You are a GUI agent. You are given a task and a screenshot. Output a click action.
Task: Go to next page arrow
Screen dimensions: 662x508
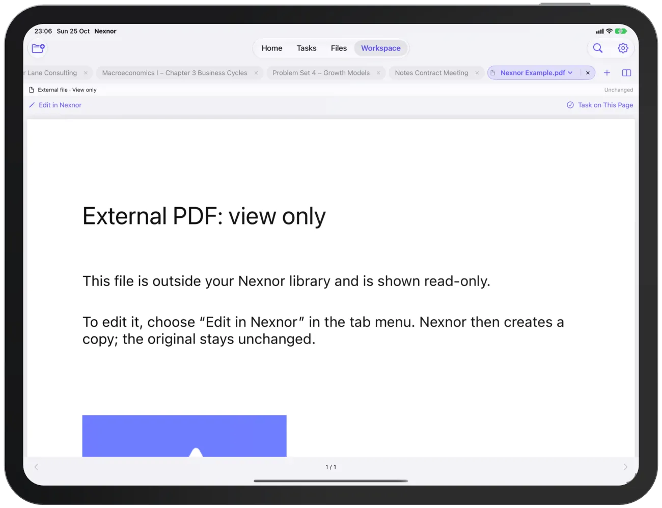point(625,467)
